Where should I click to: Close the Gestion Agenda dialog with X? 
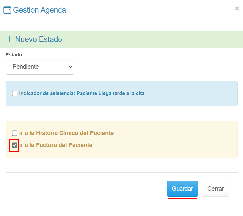tap(237, 9)
